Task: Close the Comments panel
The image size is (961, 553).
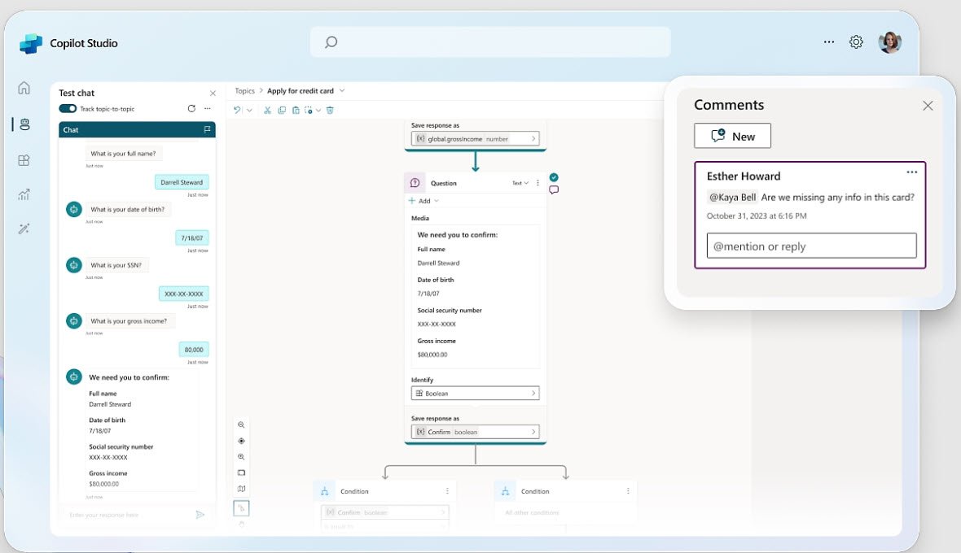Action: coord(928,106)
